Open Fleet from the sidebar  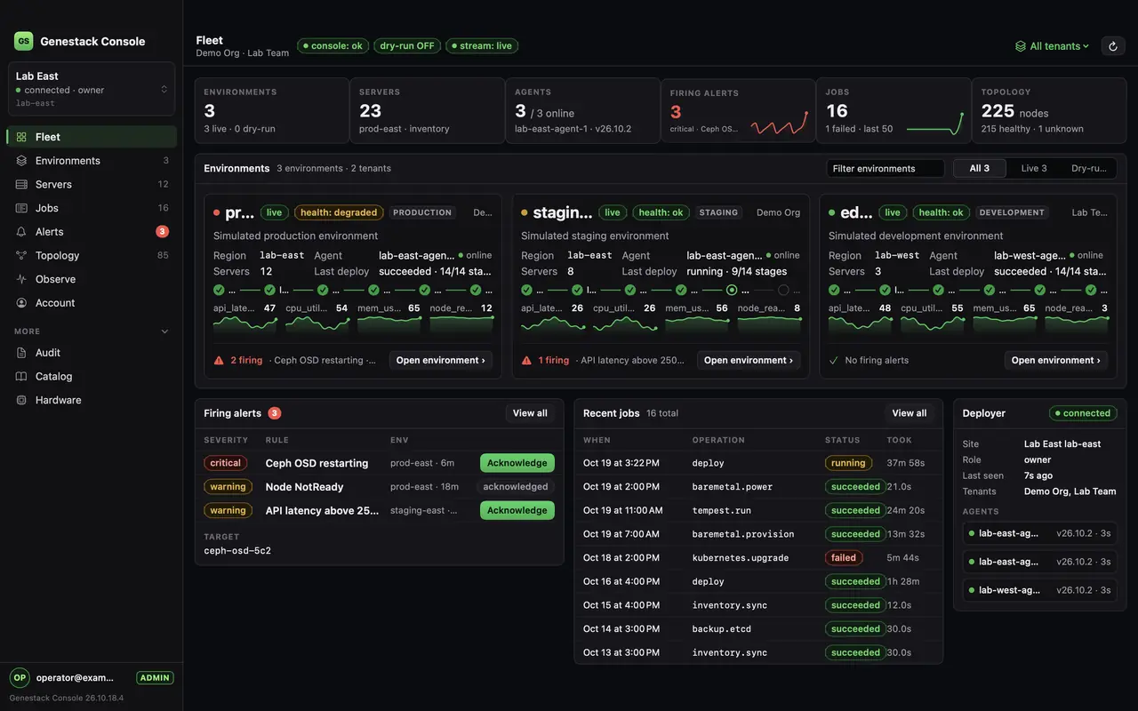tap(92, 137)
